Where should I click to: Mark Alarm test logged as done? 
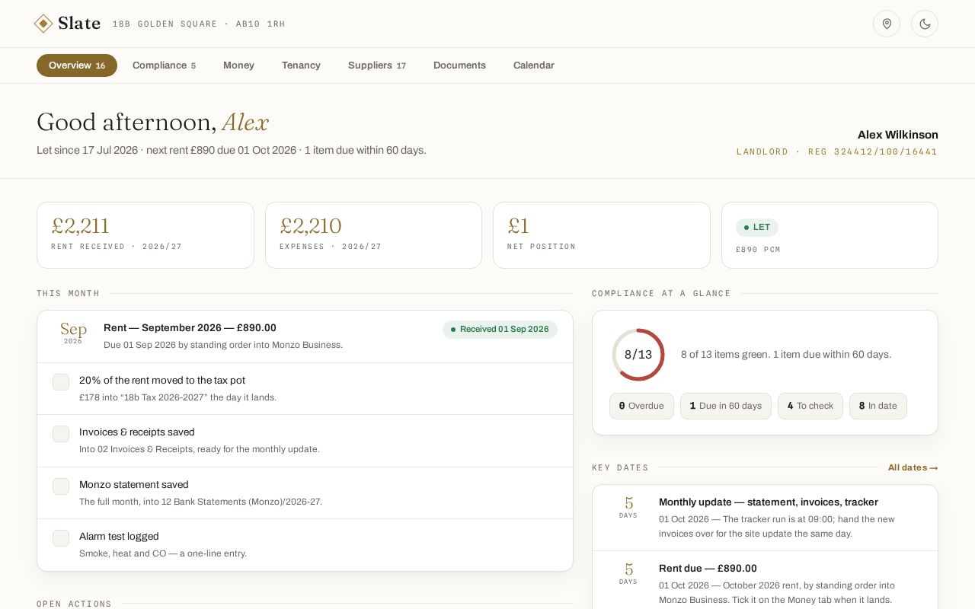click(61, 538)
